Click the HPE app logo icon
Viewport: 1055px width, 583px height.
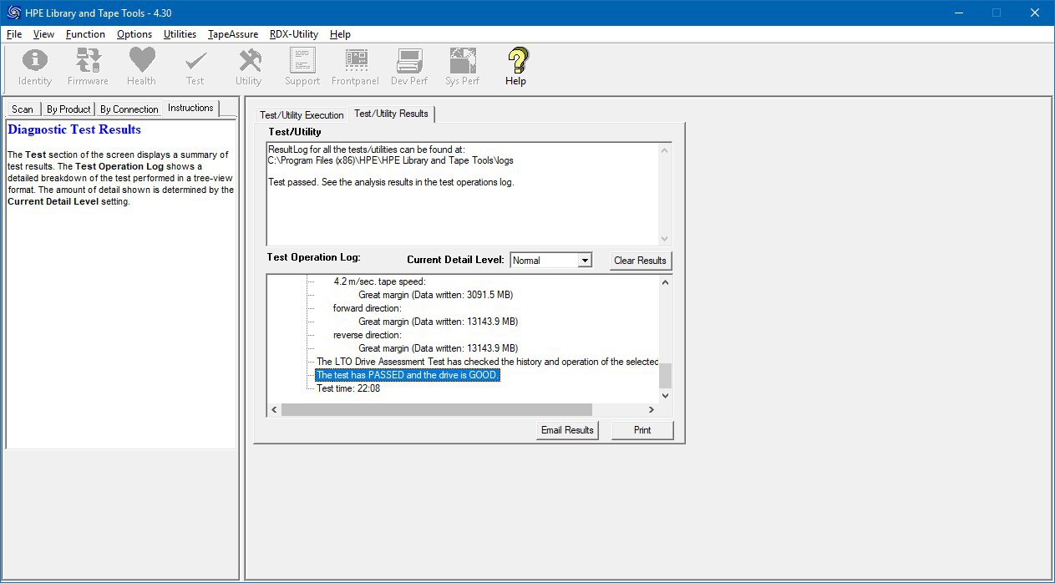pos(13,13)
